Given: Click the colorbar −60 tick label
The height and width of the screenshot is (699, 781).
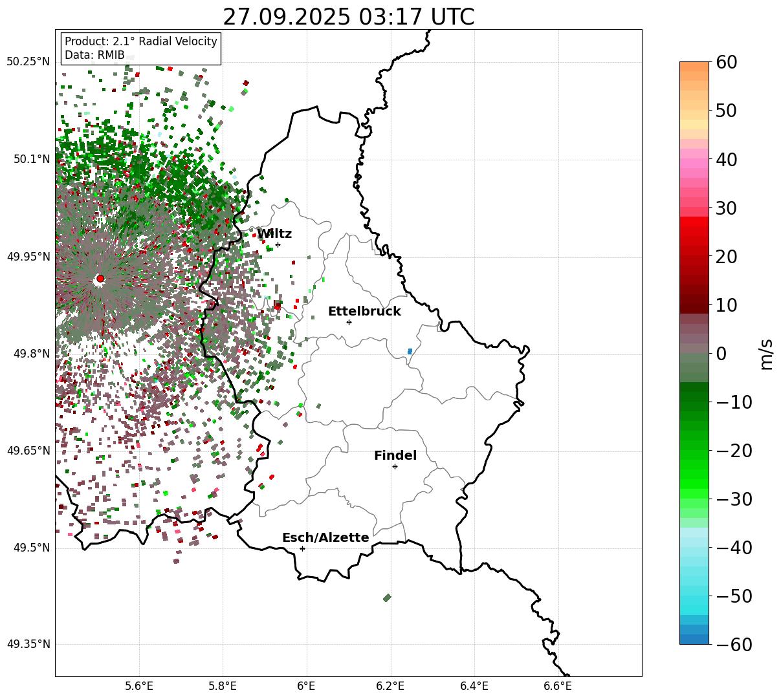Looking at the screenshot, I should 734,645.
